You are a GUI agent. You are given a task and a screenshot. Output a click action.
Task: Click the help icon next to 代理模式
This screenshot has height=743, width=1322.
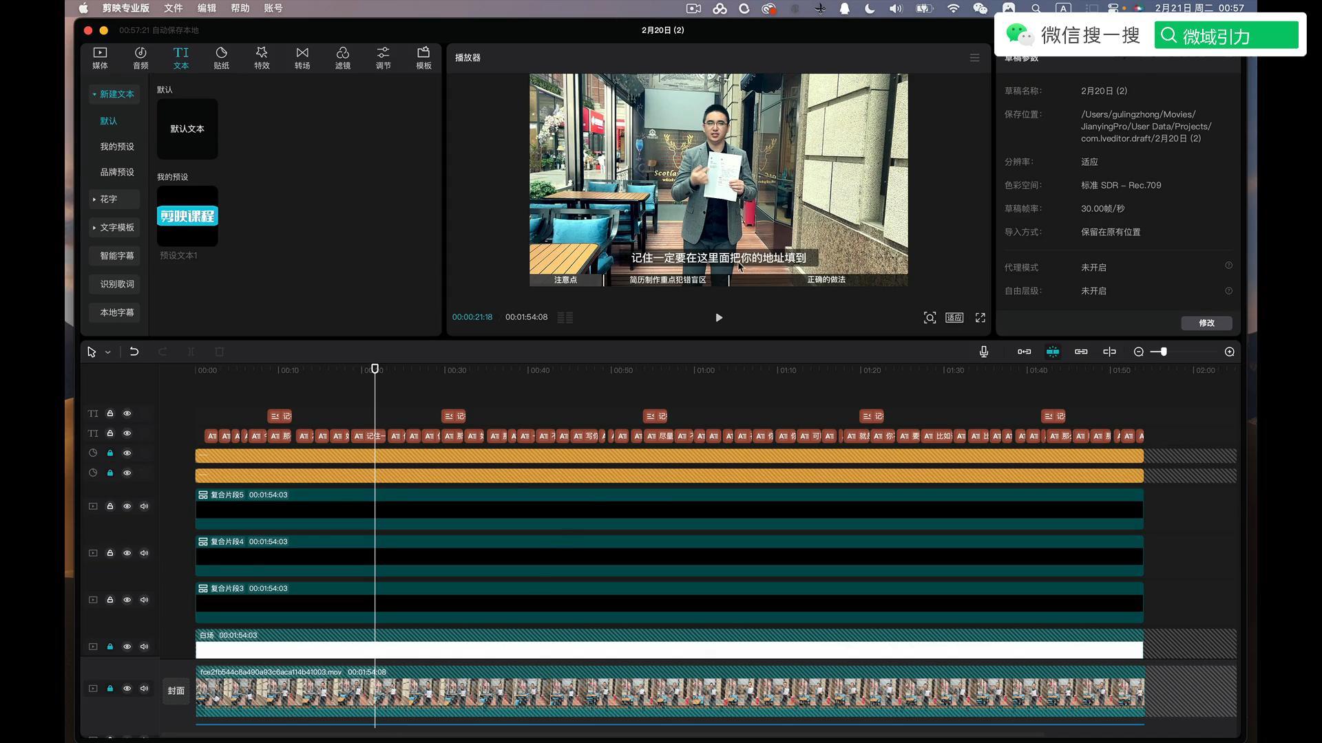point(1228,266)
